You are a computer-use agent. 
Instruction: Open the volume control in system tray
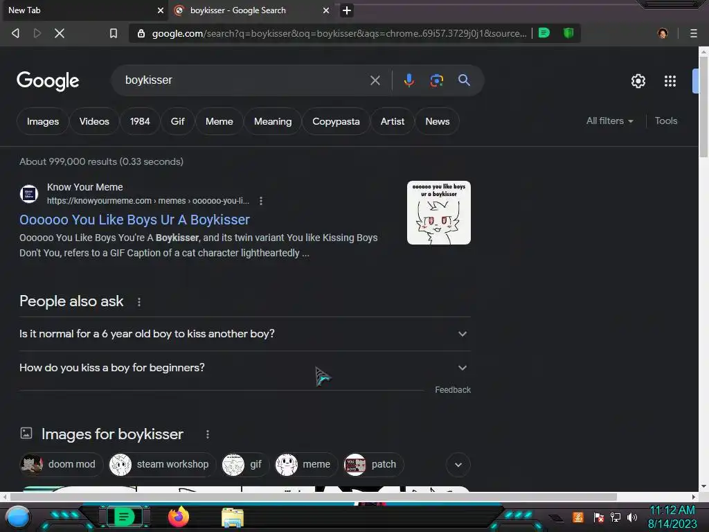632,517
